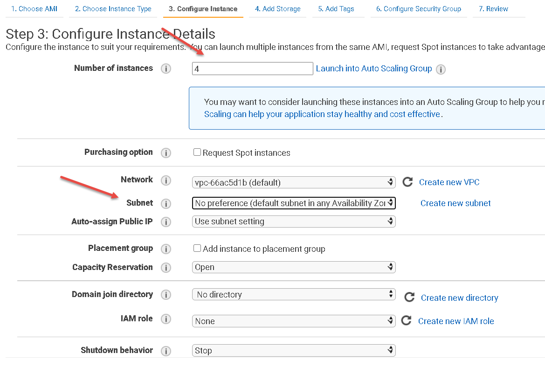Enable Request Spot instances
The width and height of the screenshot is (545, 367).
pos(197,152)
